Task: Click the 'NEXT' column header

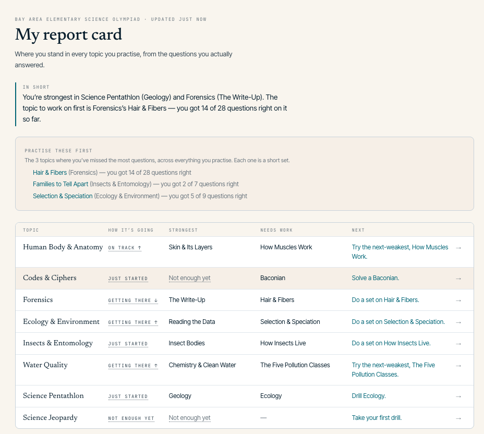Action: (358, 230)
